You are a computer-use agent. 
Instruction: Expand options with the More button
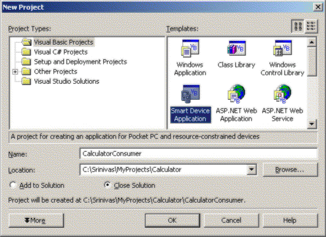[36, 220]
